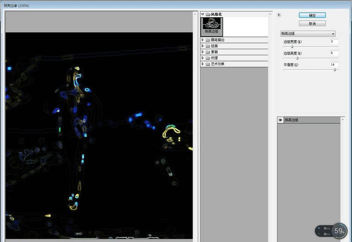Select the 照亮边缘 filter thumbnail
Image resolution: width=352 pixels, height=242 pixels.
click(x=212, y=27)
